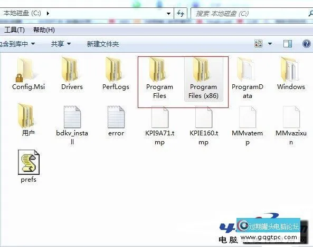Click the 'prefs' file name
The height and width of the screenshot is (247, 313).
coord(29,180)
